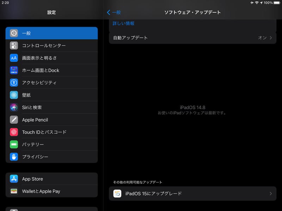Open アクセシビリティ settings
This screenshot has width=282, height=211.
point(51,83)
